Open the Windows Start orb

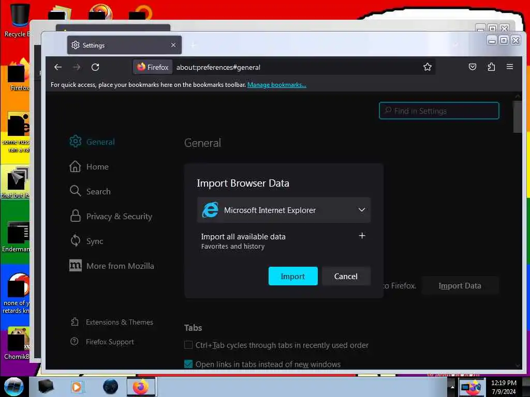tap(14, 387)
